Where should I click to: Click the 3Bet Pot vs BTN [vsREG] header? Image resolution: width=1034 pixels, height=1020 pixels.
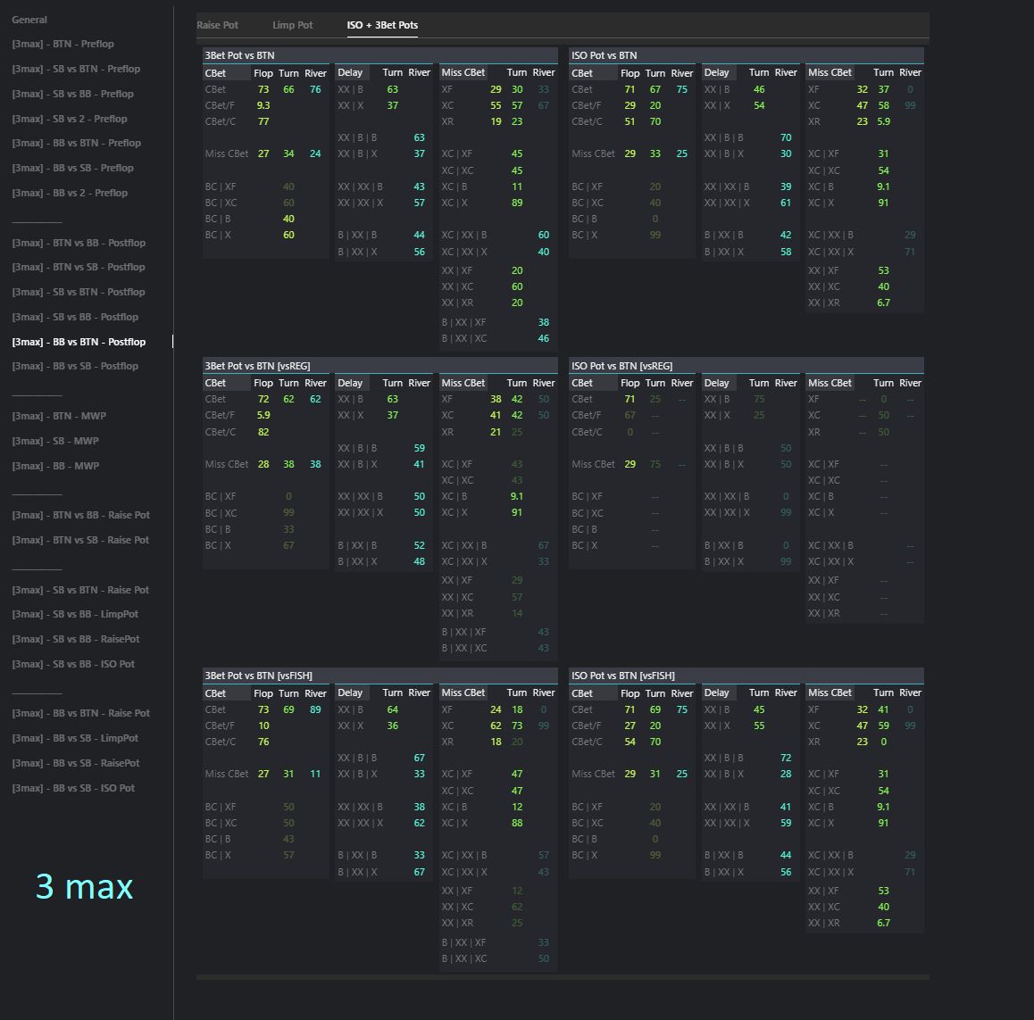[x=257, y=366]
